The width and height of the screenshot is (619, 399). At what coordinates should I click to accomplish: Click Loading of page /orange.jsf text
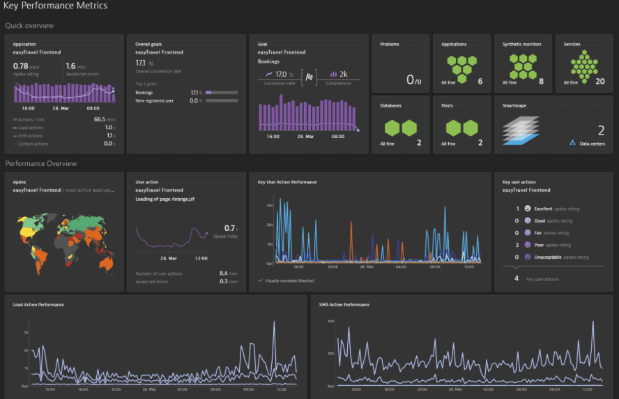click(x=165, y=199)
